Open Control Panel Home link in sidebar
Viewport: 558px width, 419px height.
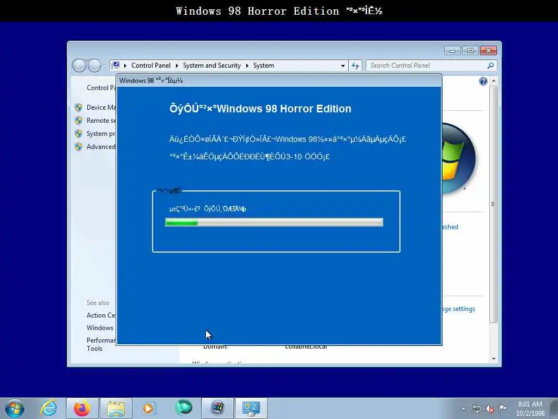point(101,88)
